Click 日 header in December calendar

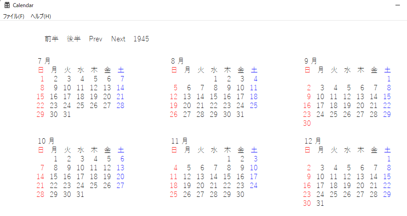(x=307, y=150)
